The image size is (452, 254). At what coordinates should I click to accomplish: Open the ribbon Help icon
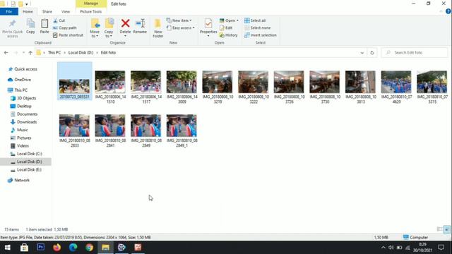coord(448,11)
